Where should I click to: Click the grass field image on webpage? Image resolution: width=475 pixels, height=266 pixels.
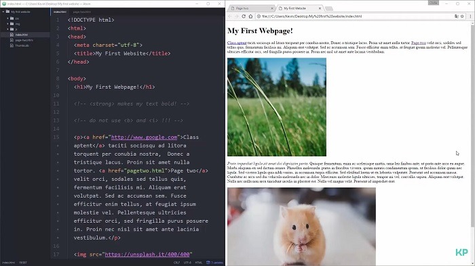click(277, 107)
